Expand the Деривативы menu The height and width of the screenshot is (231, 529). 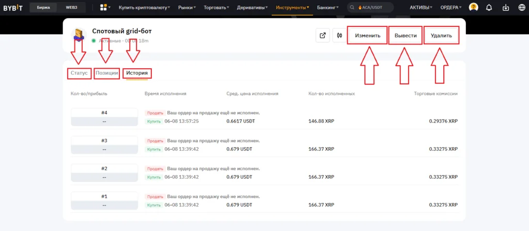click(253, 7)
